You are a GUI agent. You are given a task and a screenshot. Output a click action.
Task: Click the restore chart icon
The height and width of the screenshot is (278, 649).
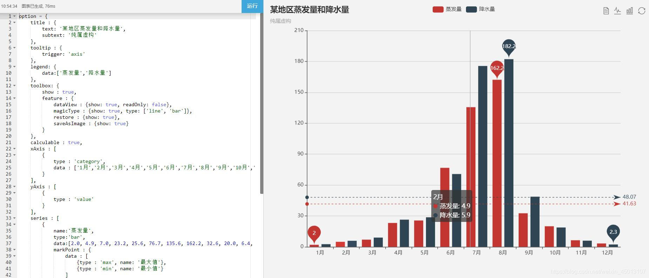point(642,11)
